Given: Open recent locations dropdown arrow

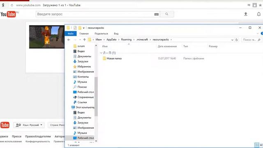Looking at the screenshot, I should tap(80, 40).
